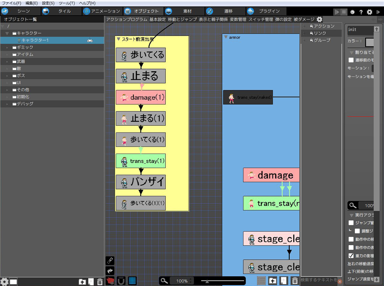Expand the 武器 folder
Viewport: 384px width, 286px height.
(x=7, y=61)
